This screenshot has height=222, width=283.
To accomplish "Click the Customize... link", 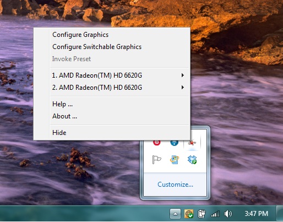I will [x=175, y=185].
